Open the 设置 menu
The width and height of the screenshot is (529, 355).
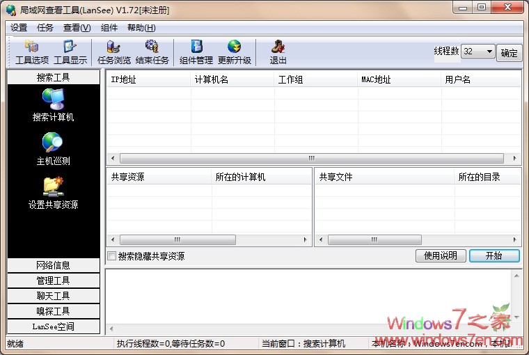pos(19,28)
